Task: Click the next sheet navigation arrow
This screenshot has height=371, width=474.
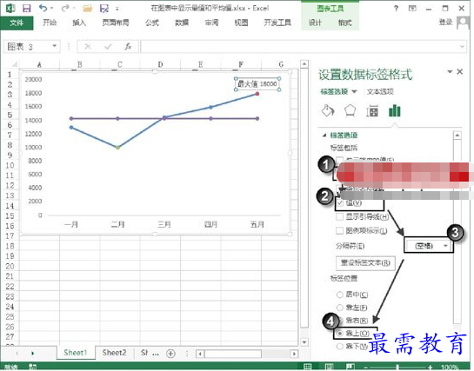Action: click(33, 353)
